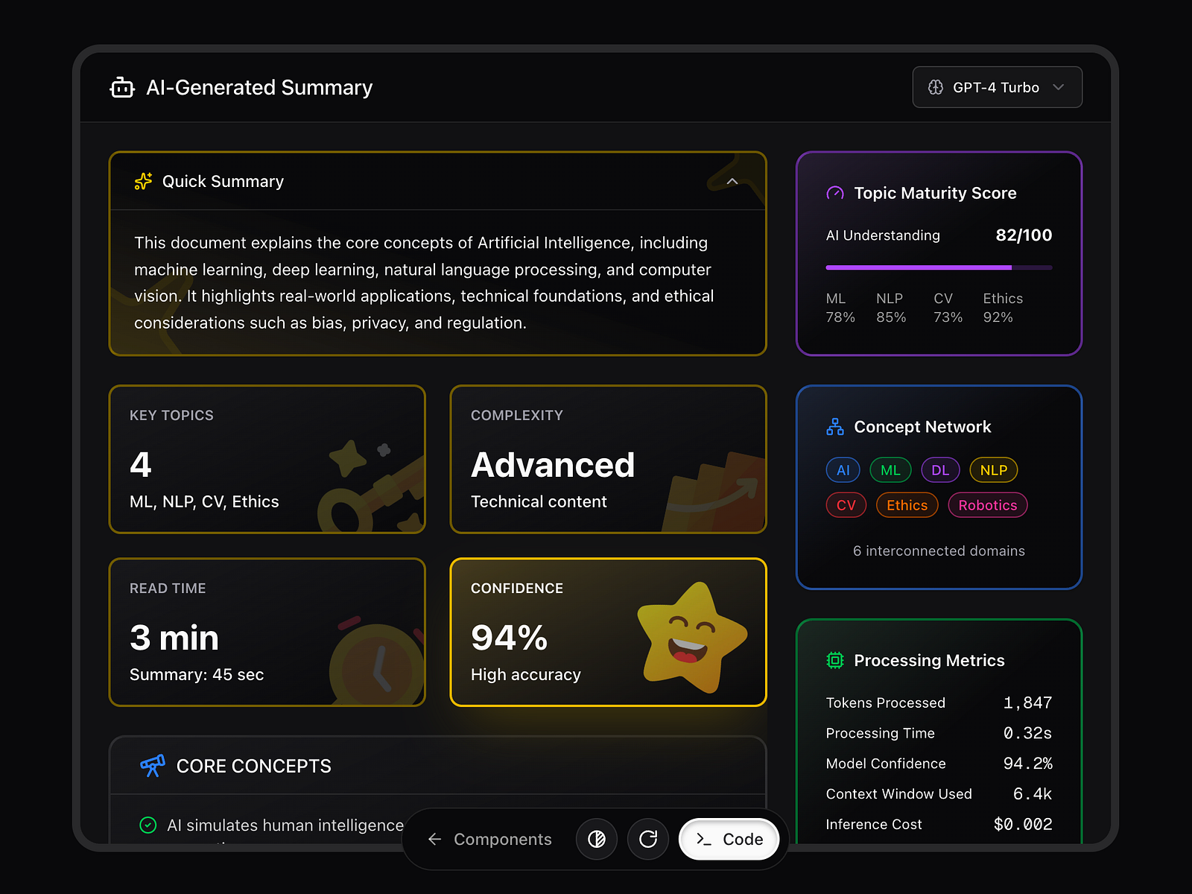
Task: Click the 82/100 score value
Action: [x=1024, y=235]
